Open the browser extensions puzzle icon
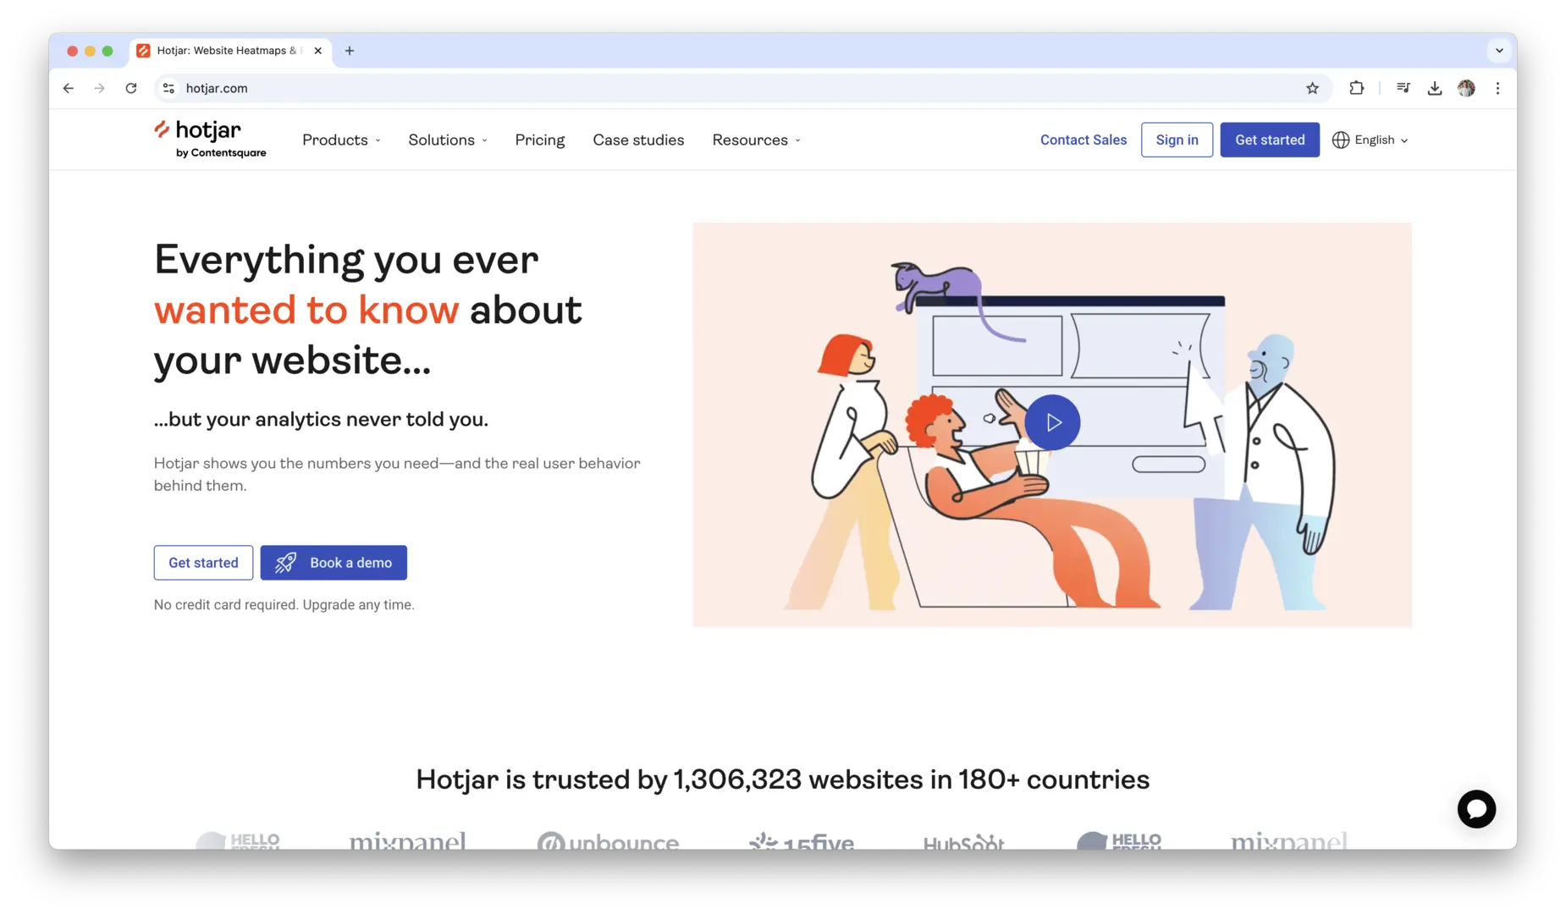Screen dimensions: 1566x914 click(1356, 88)
